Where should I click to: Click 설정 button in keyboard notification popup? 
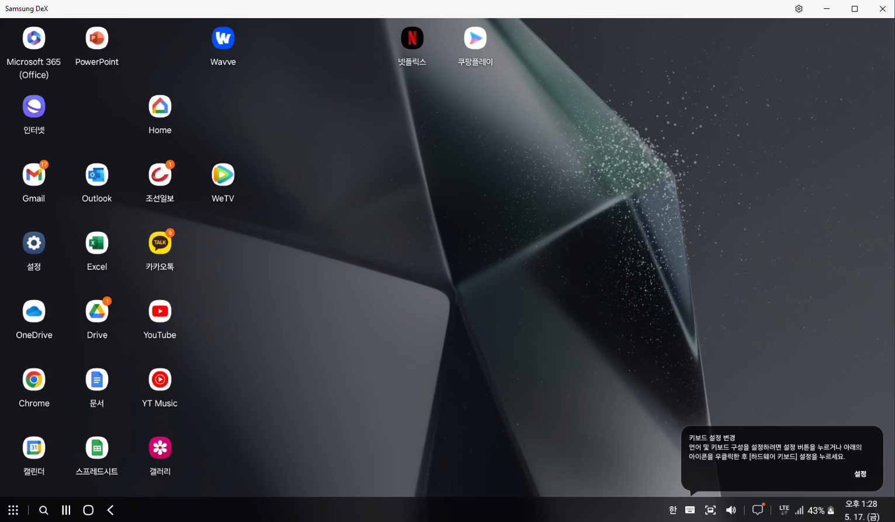[861, 474]
